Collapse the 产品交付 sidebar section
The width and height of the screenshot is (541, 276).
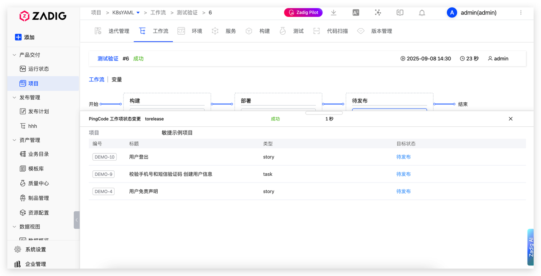click(x=14, y=55)
